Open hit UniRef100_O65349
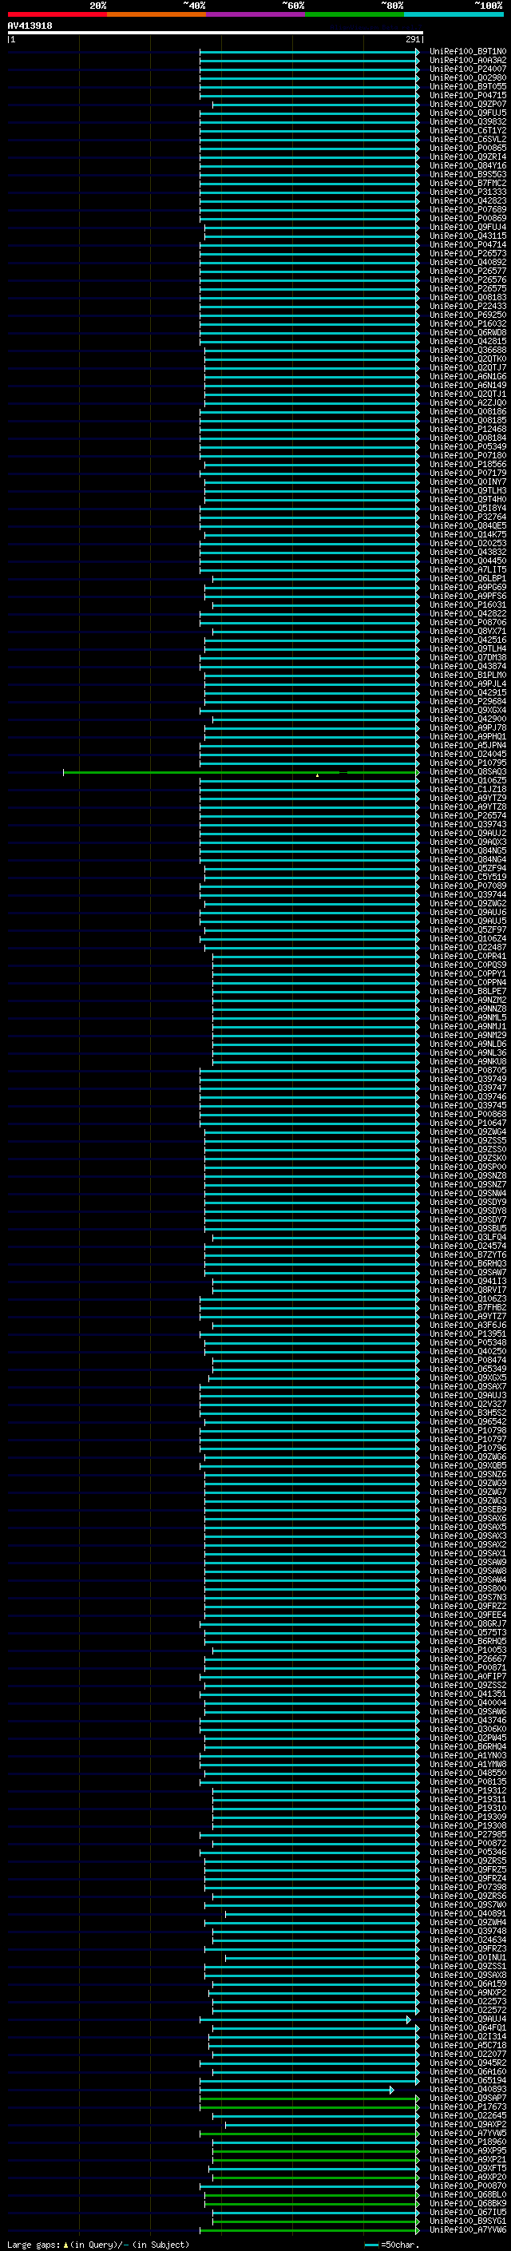Image resolution: width=511 pixels, height=2251 pixels. click(468, 1369)
